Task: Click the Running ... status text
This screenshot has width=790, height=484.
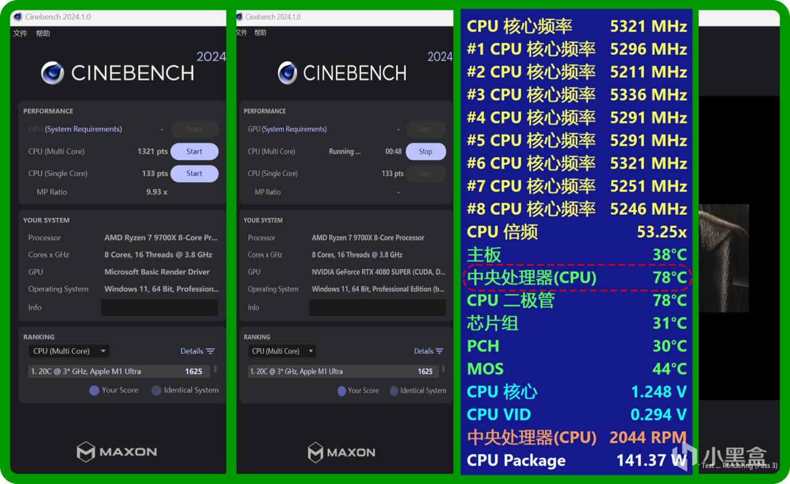Action: (x=345, y=151)
